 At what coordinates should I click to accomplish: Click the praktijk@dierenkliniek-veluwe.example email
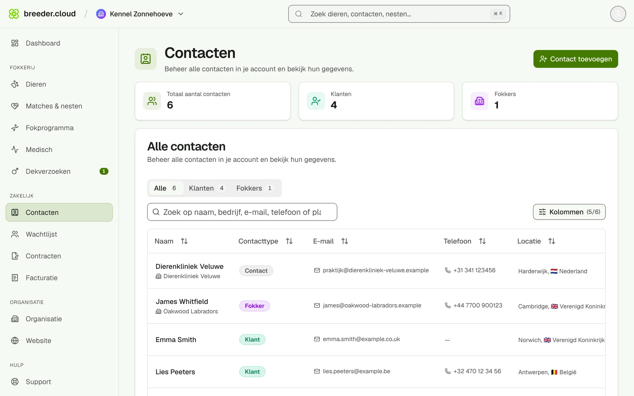pyautogui.click(x=376, y=270)
